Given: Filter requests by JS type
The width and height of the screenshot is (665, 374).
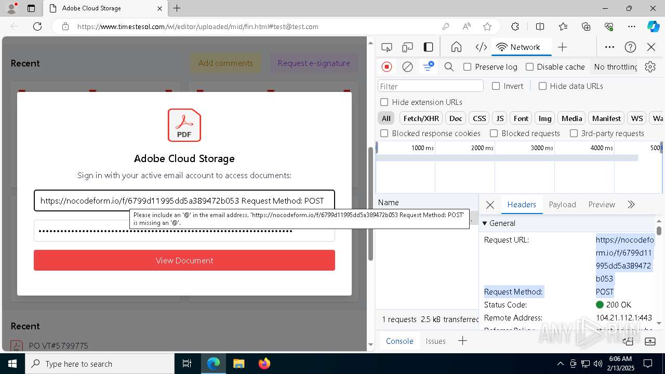Looking at the screenshot, I should coord(499,118).
